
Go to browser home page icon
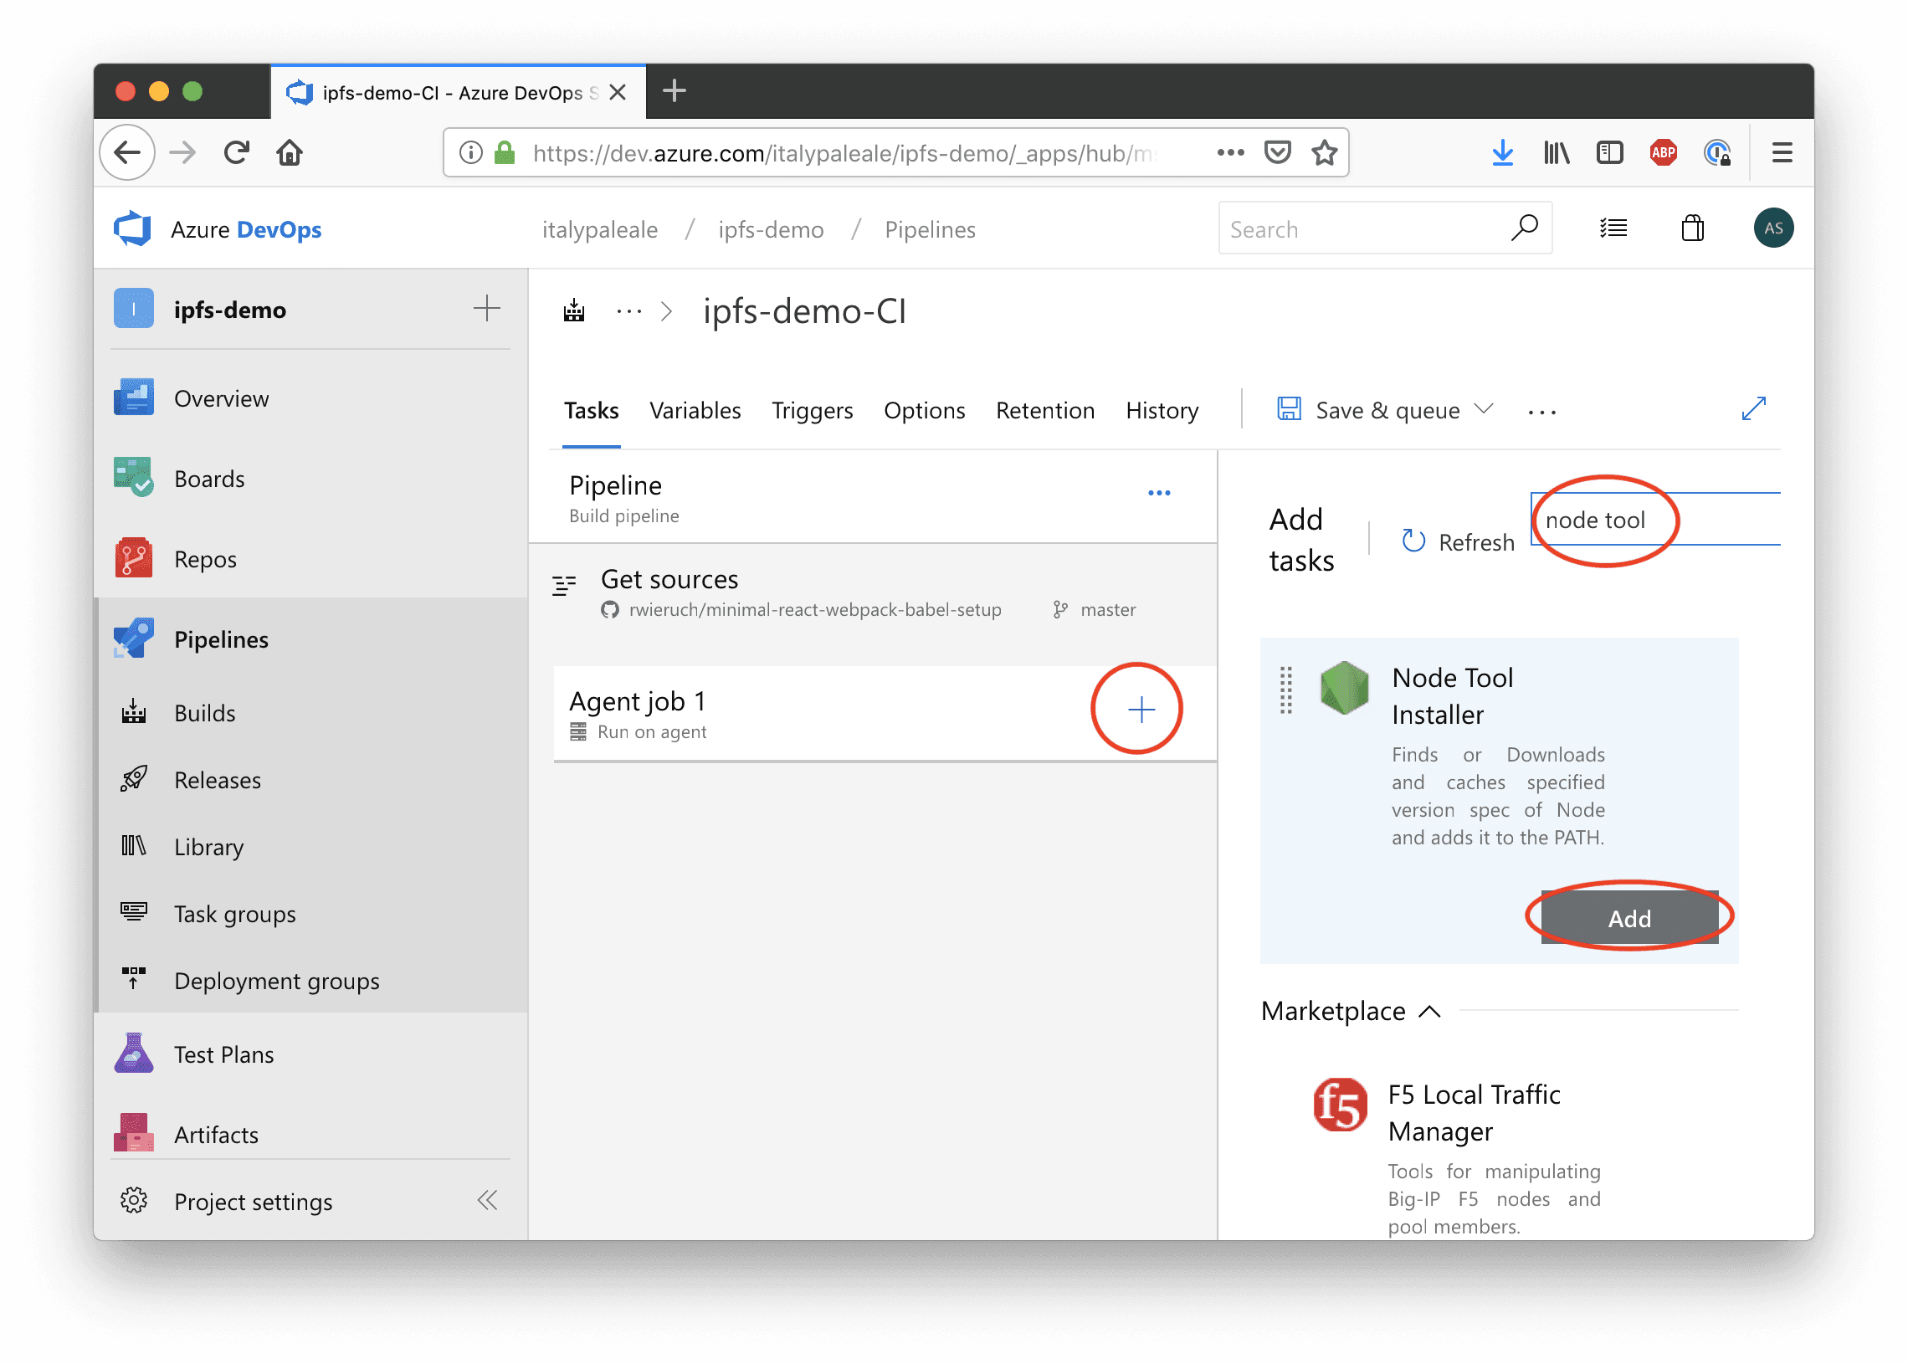(290, 153)
